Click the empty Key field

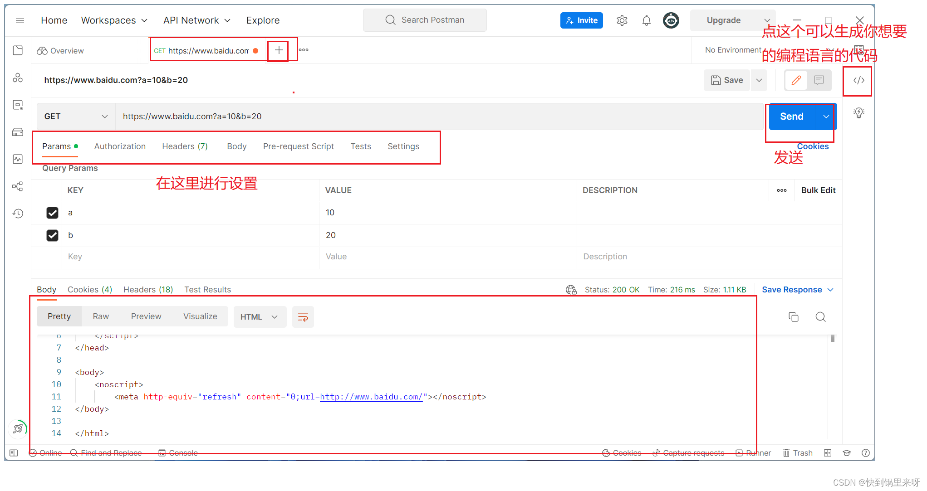[x=191, y=257]
